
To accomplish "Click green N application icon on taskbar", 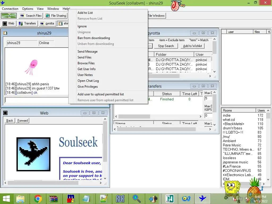I will (170, 199).
